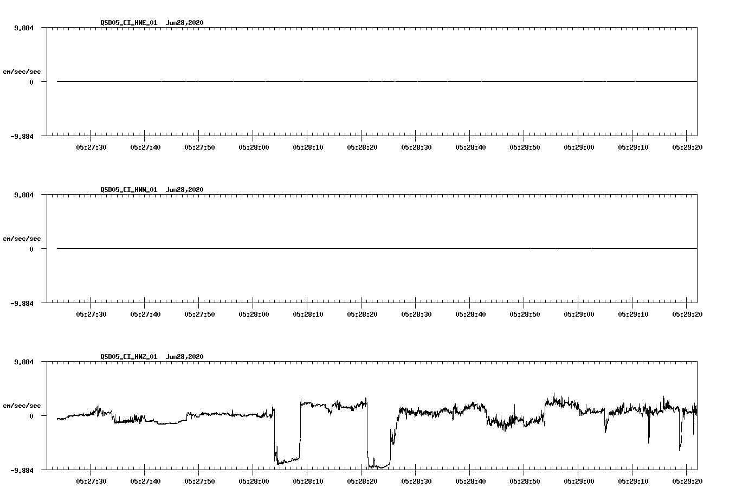736x501 pixels.
Task: Click the 05:29:00 time label under HNE plot
Action: tap(579, 147)
